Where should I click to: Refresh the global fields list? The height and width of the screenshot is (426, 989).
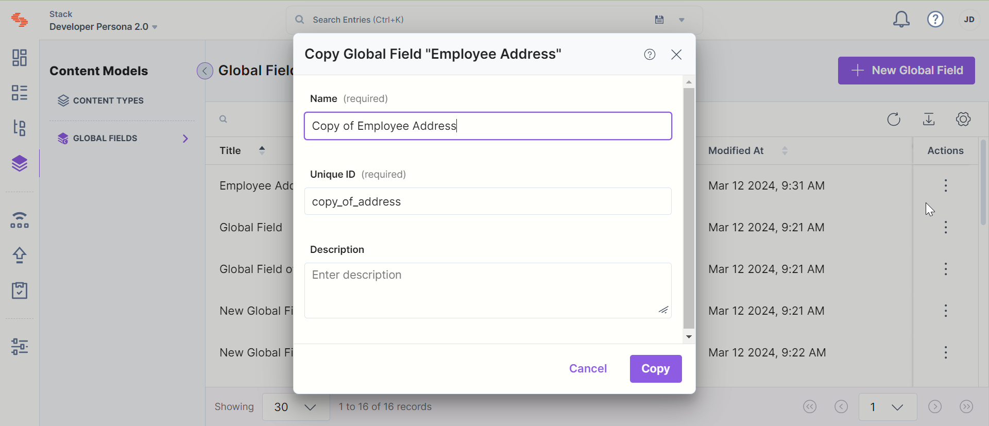894,119
